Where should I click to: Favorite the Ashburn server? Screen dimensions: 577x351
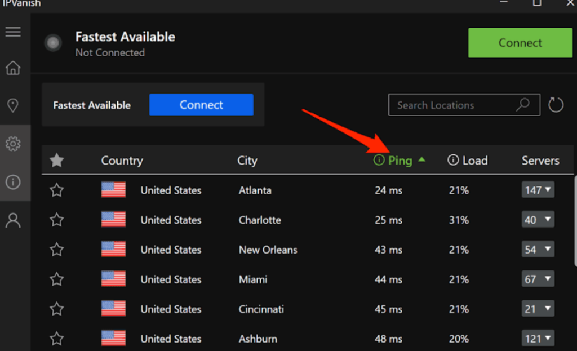tap(57, 339)
